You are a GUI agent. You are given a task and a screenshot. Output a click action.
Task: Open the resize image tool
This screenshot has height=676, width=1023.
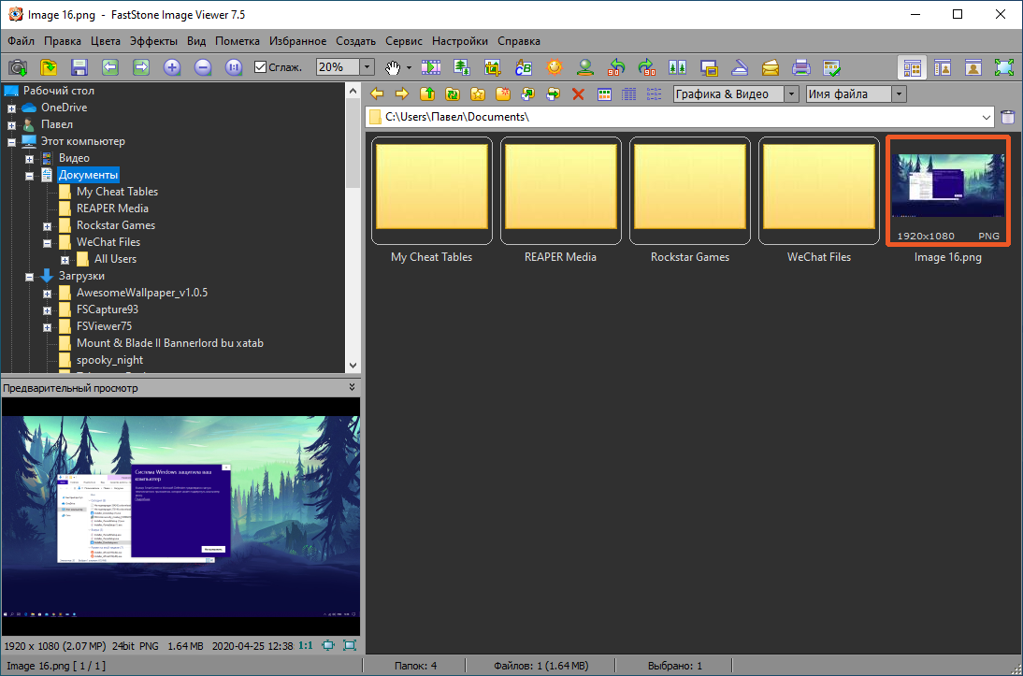[462, 67]
